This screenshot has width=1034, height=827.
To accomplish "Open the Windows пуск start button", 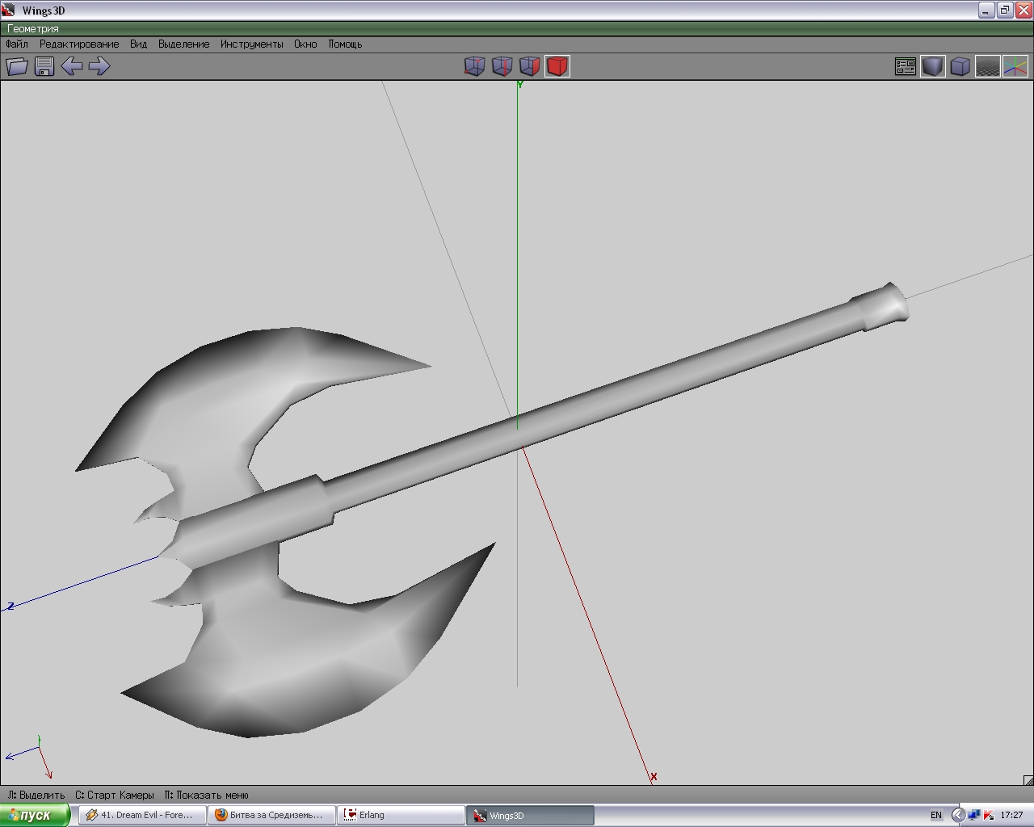I will [35, 815].
